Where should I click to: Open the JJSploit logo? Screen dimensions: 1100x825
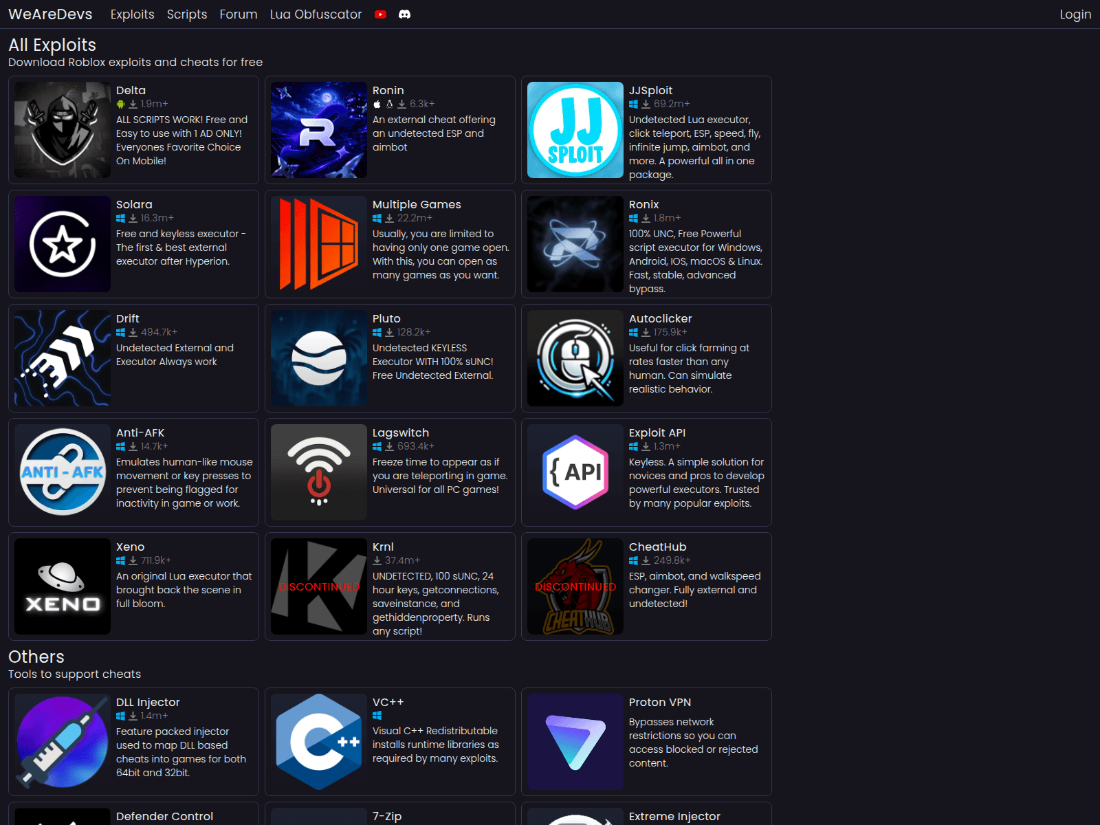coord(575,130)
